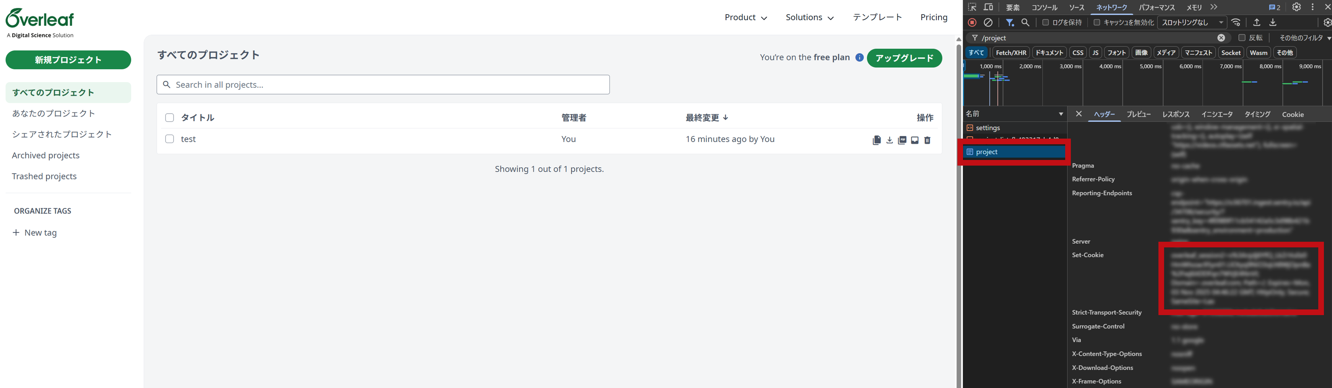Enable キャッシュを無効化 checkbox
This screenshot has width=1332, height=388.
click(1097, 23)
